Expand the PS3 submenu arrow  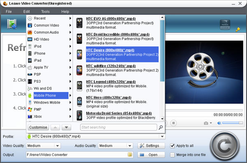[x=70, y=81]
